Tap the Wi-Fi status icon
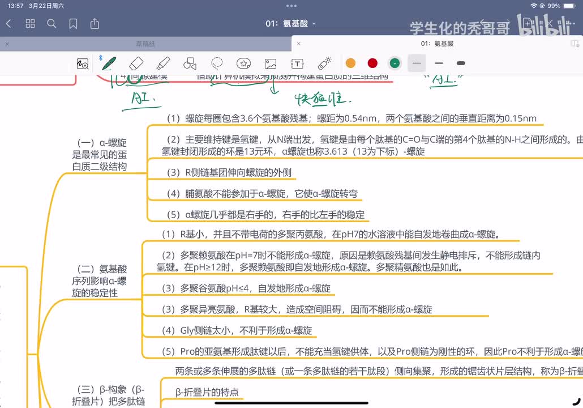 534,6
